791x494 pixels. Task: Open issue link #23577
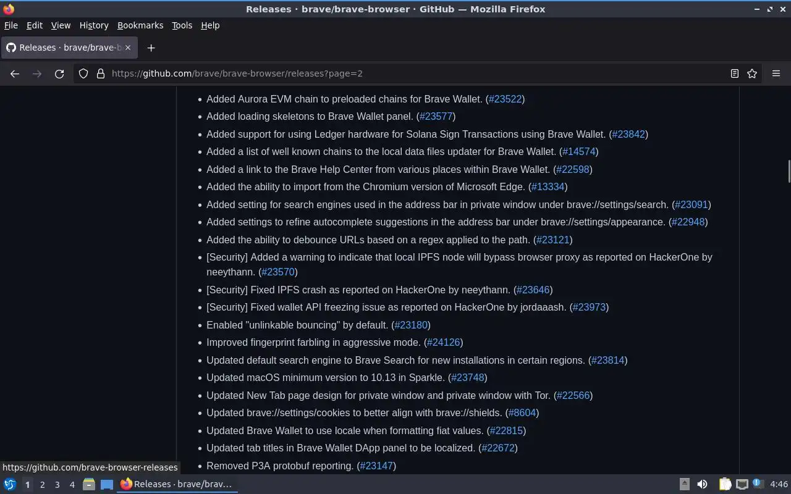click(436, 116)
